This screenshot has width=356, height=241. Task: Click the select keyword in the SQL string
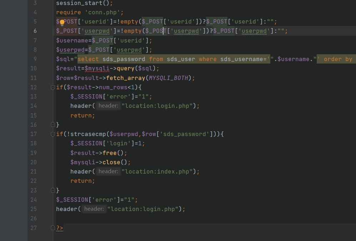click(88, 59)
